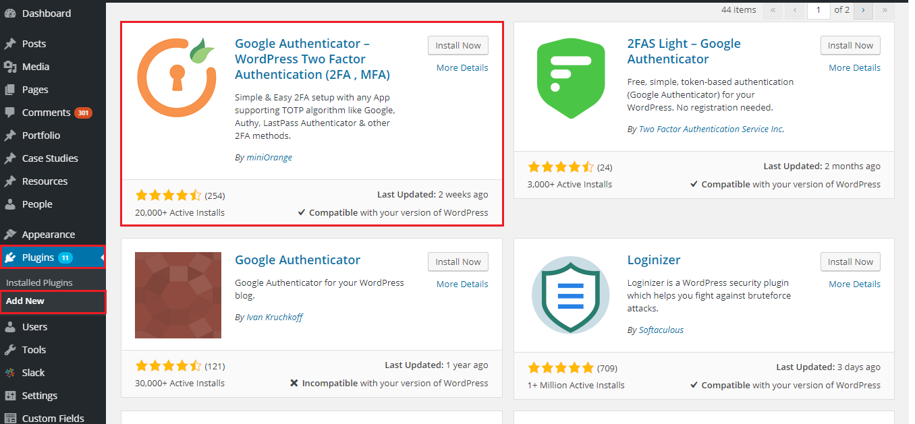Open the miniOrange author link
Image resolution: width=915 pixels, height=424 pixels.
point(269,158)
